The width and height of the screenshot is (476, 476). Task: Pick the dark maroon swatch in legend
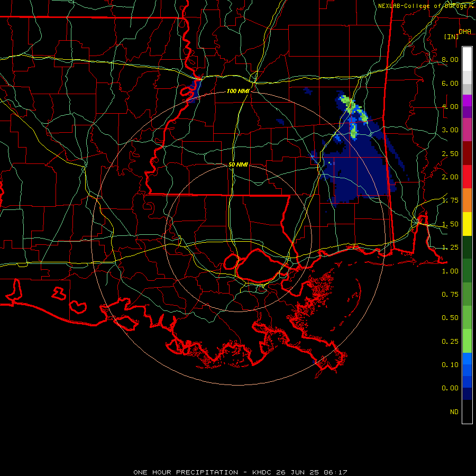467,153
